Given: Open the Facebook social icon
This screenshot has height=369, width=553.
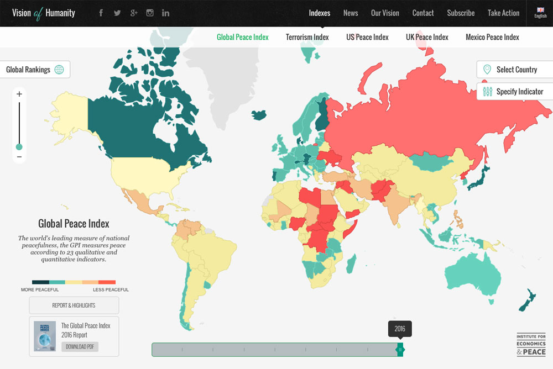Looking at the screenshot, I should [101, 13].
